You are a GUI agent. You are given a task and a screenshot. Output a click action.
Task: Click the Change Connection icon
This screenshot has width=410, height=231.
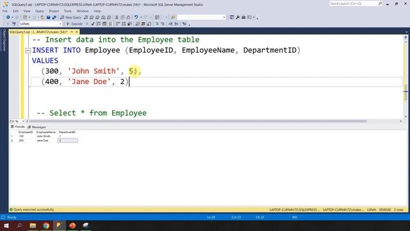tap(13, 24)
